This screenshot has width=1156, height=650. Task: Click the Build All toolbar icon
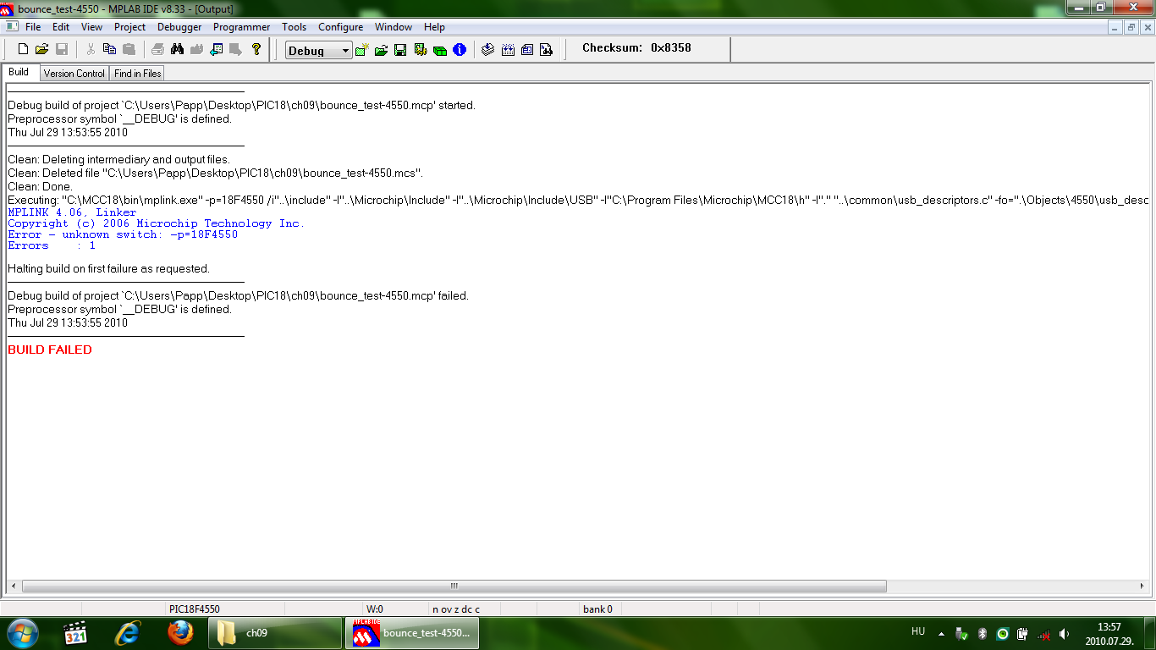[x=508, y=50]
